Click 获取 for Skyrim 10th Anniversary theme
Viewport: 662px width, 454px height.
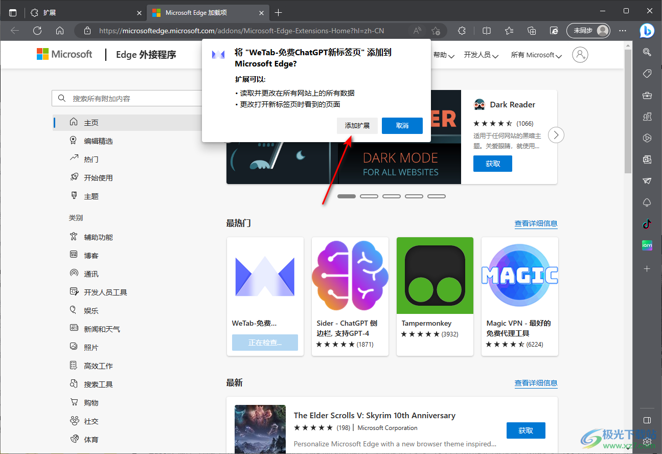526,430
